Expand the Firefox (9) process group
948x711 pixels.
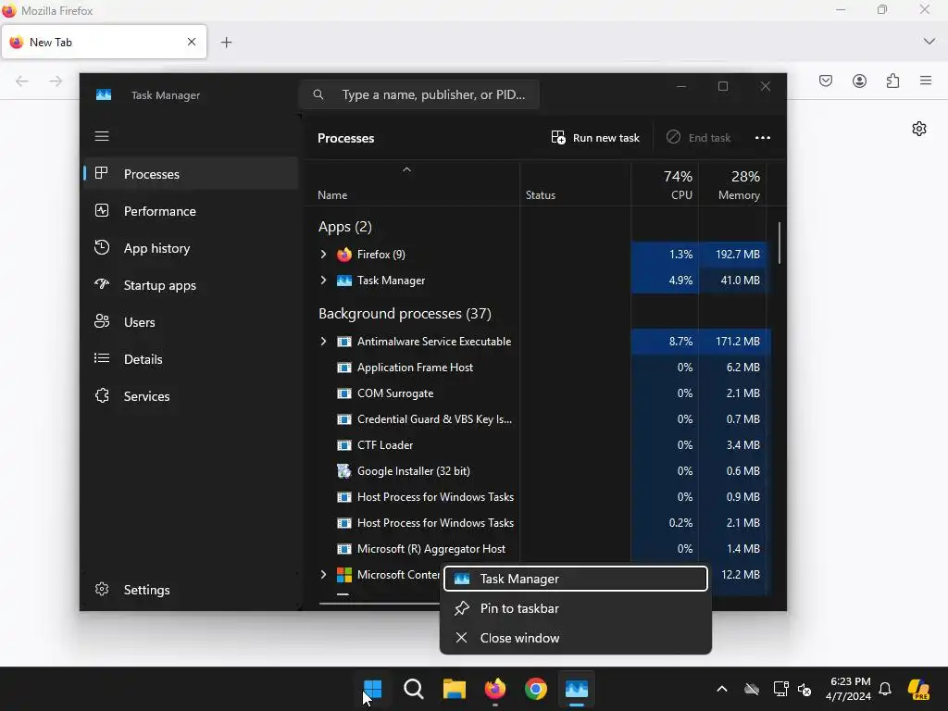pyautogui.click(x=323, y=254)
